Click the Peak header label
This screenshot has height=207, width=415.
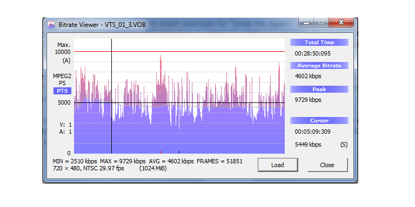319,89
